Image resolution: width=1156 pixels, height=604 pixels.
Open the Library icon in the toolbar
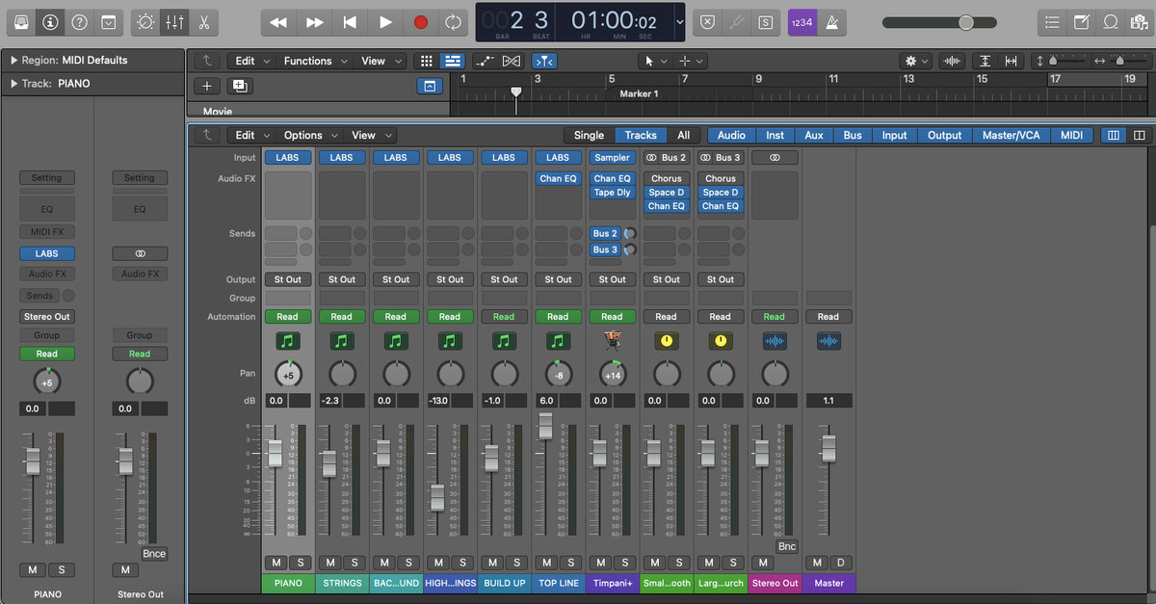21,21
